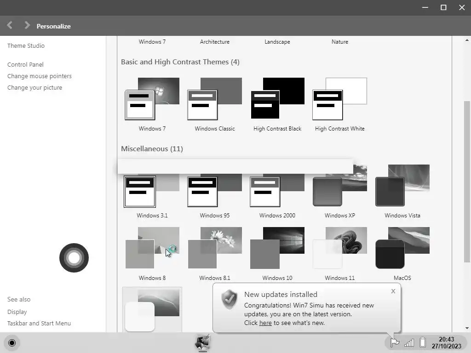Pick the Windows Vista theme
Screen dimensions: 471x353
[x=402, y=185]
